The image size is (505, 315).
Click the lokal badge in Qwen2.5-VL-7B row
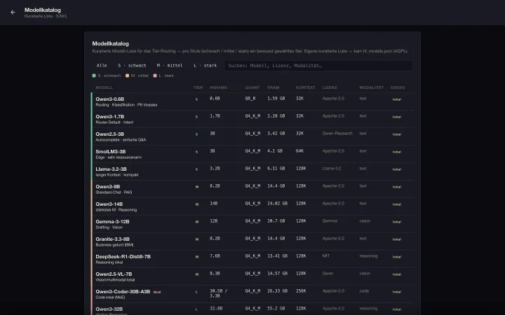click(397, 274)
